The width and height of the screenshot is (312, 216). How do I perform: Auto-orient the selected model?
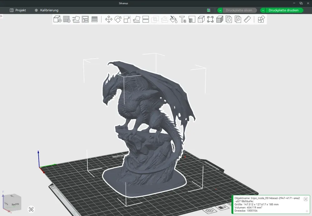pyautogui.click(x=76, y=19)
